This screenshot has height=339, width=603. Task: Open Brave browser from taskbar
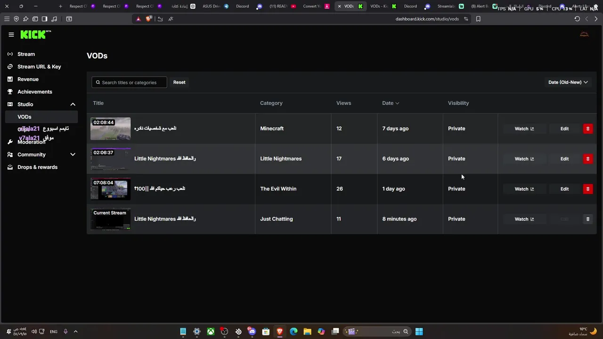(x=280, y=331)
